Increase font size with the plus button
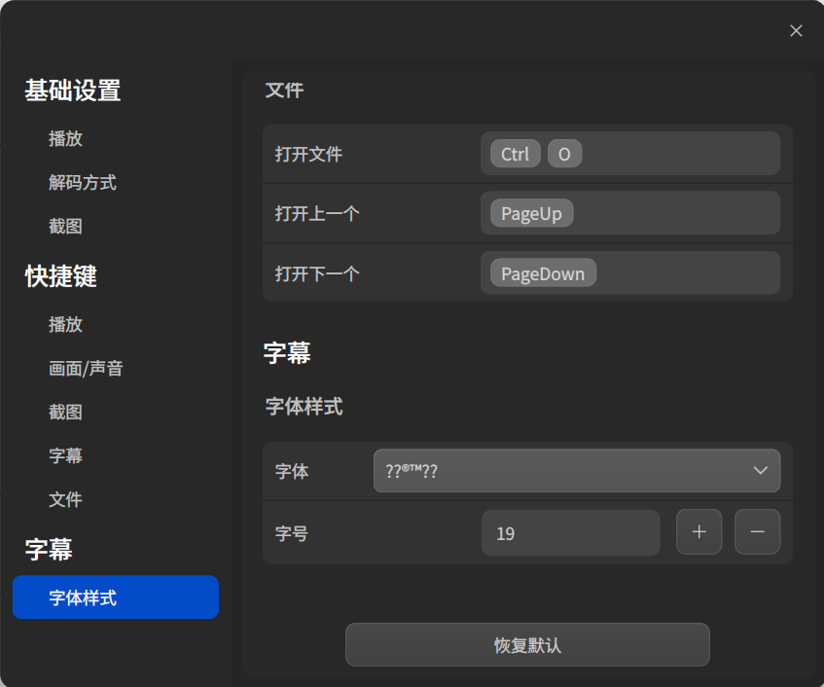The height and width of the screenshot is (687, 824). [699, 532]
